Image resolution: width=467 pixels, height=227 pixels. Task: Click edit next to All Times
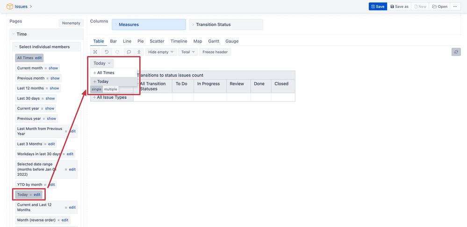[38, 58]
